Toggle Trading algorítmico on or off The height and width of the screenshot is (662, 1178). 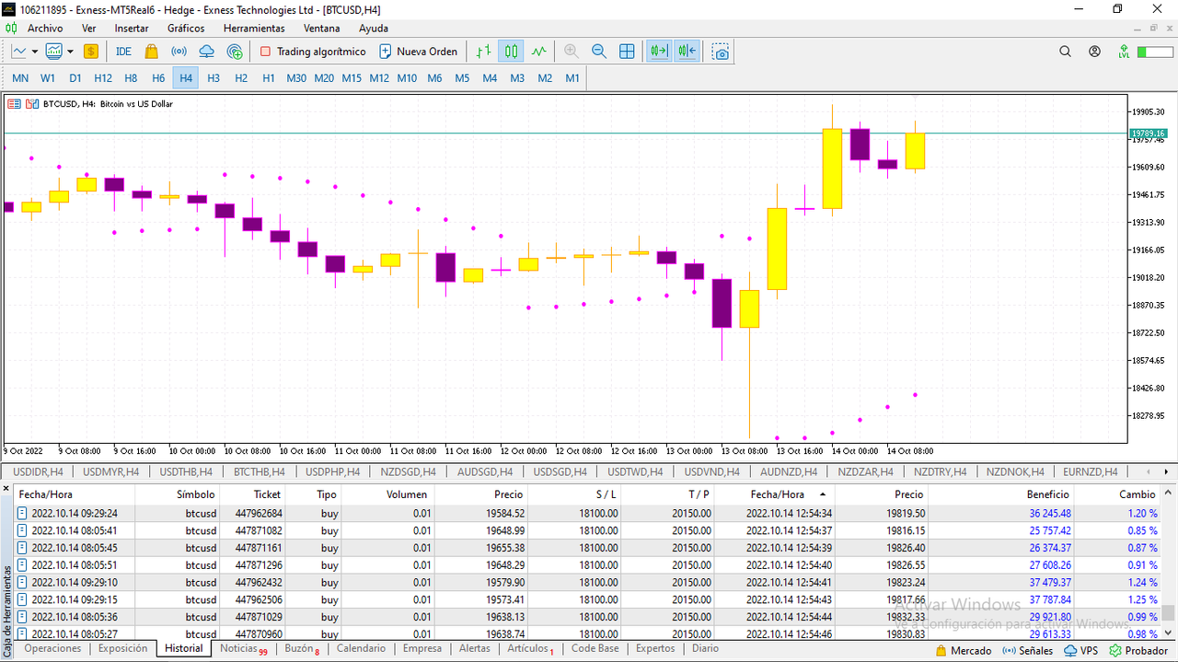tap(313, 52)
